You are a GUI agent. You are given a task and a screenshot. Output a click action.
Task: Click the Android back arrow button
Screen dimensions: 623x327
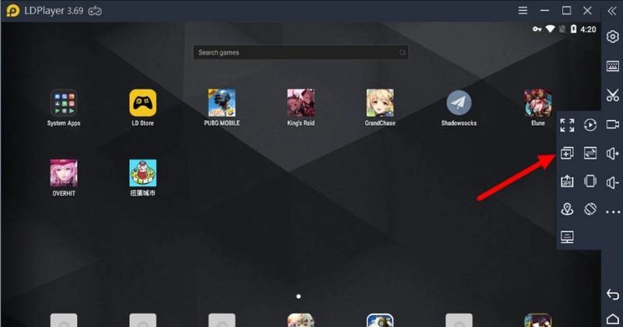[612, 294]
